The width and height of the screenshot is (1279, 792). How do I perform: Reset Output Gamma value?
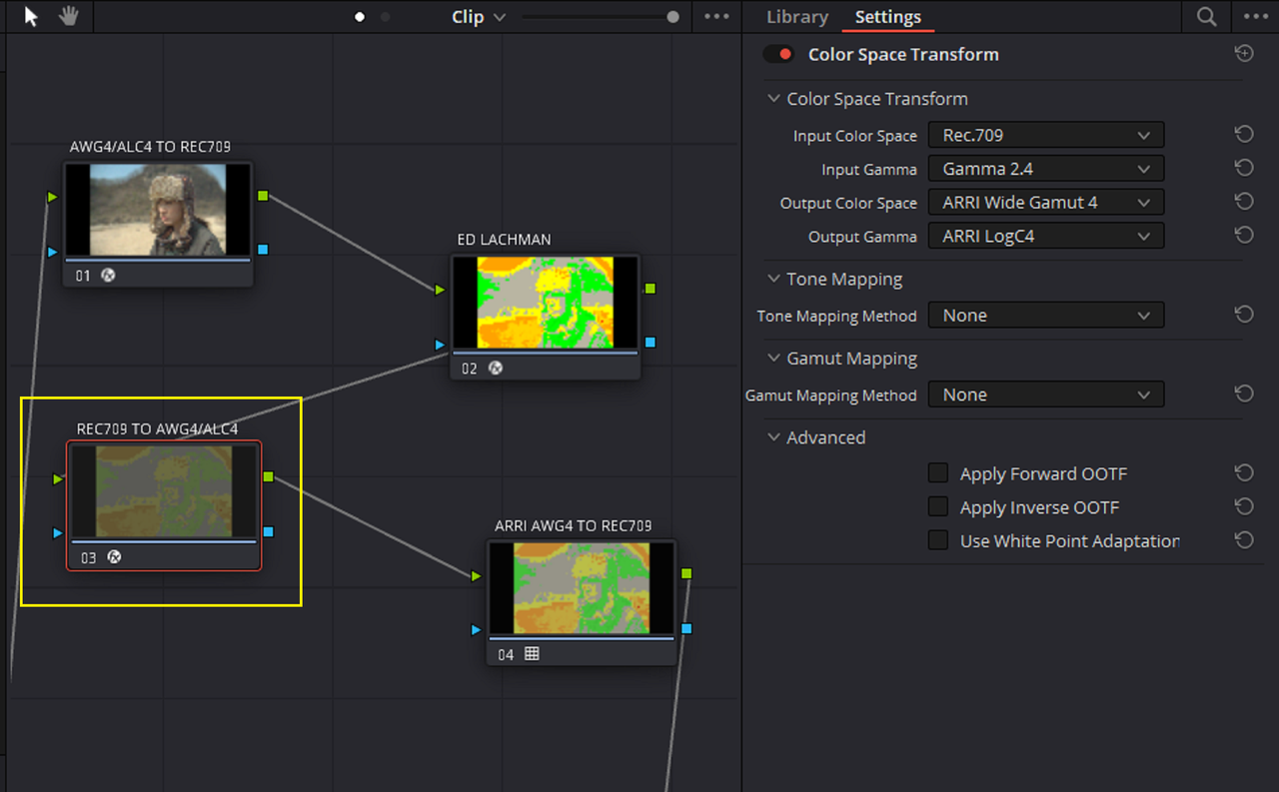click(1244, 236)
